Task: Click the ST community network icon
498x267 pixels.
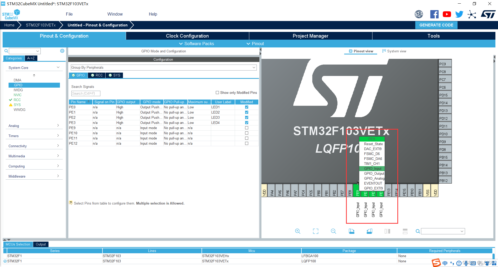Action: click(472, 14)
